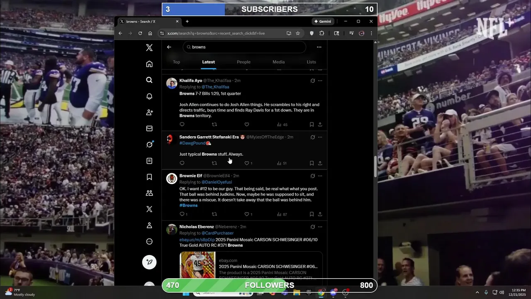Switch to the People tab

pyautogui.click(x=244, y=62)
